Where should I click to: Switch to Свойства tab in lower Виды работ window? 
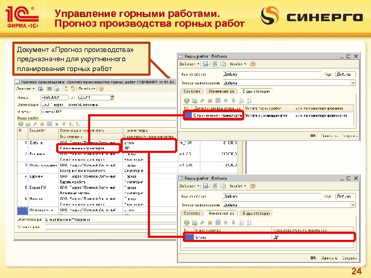point(192,213)
